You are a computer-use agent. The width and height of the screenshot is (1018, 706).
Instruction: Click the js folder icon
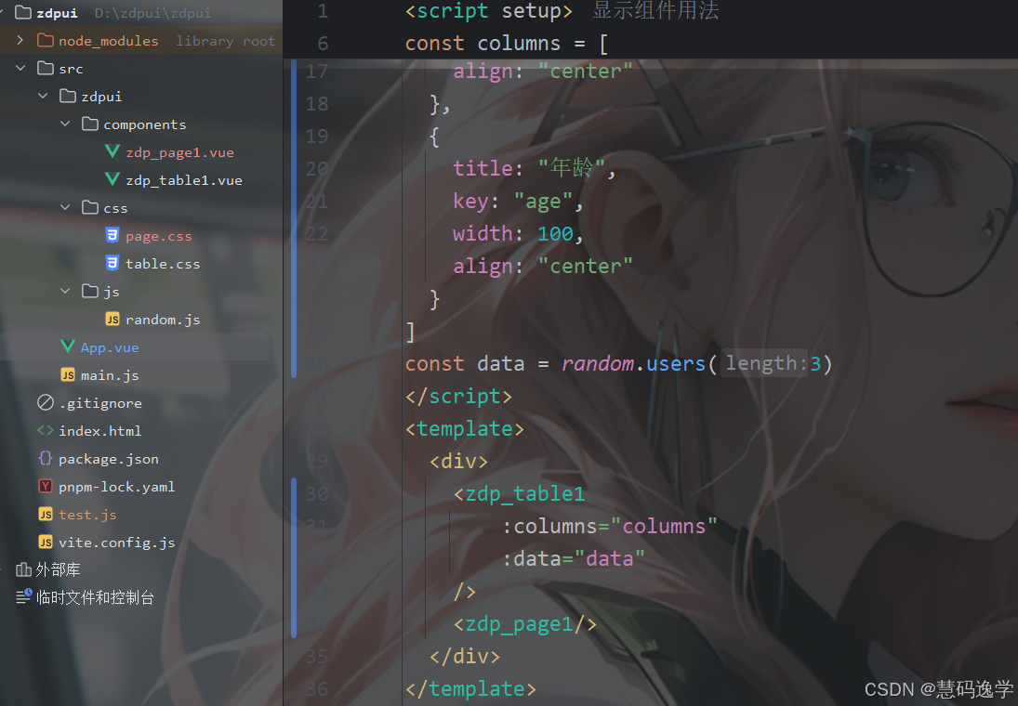[90, 292]
